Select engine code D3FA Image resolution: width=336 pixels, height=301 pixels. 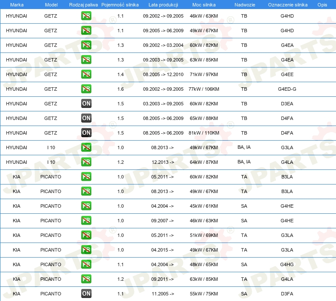pyautogui.click(x=287, y=294)
